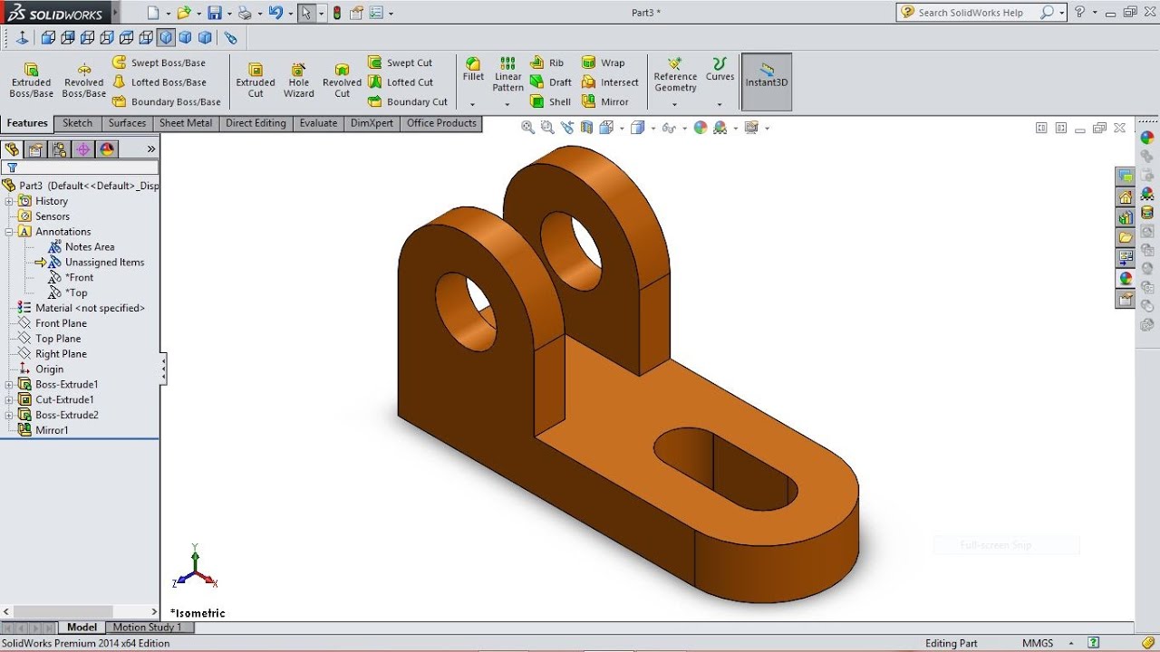This screenshot has width=1160, height=652.
Task: Click the Zoom to Area icon
Action: (x=547, y=128)
